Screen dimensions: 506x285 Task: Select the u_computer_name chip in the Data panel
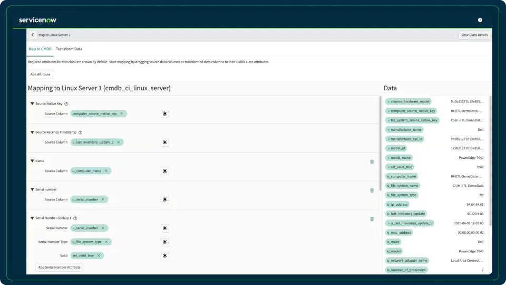coord(402,176)
